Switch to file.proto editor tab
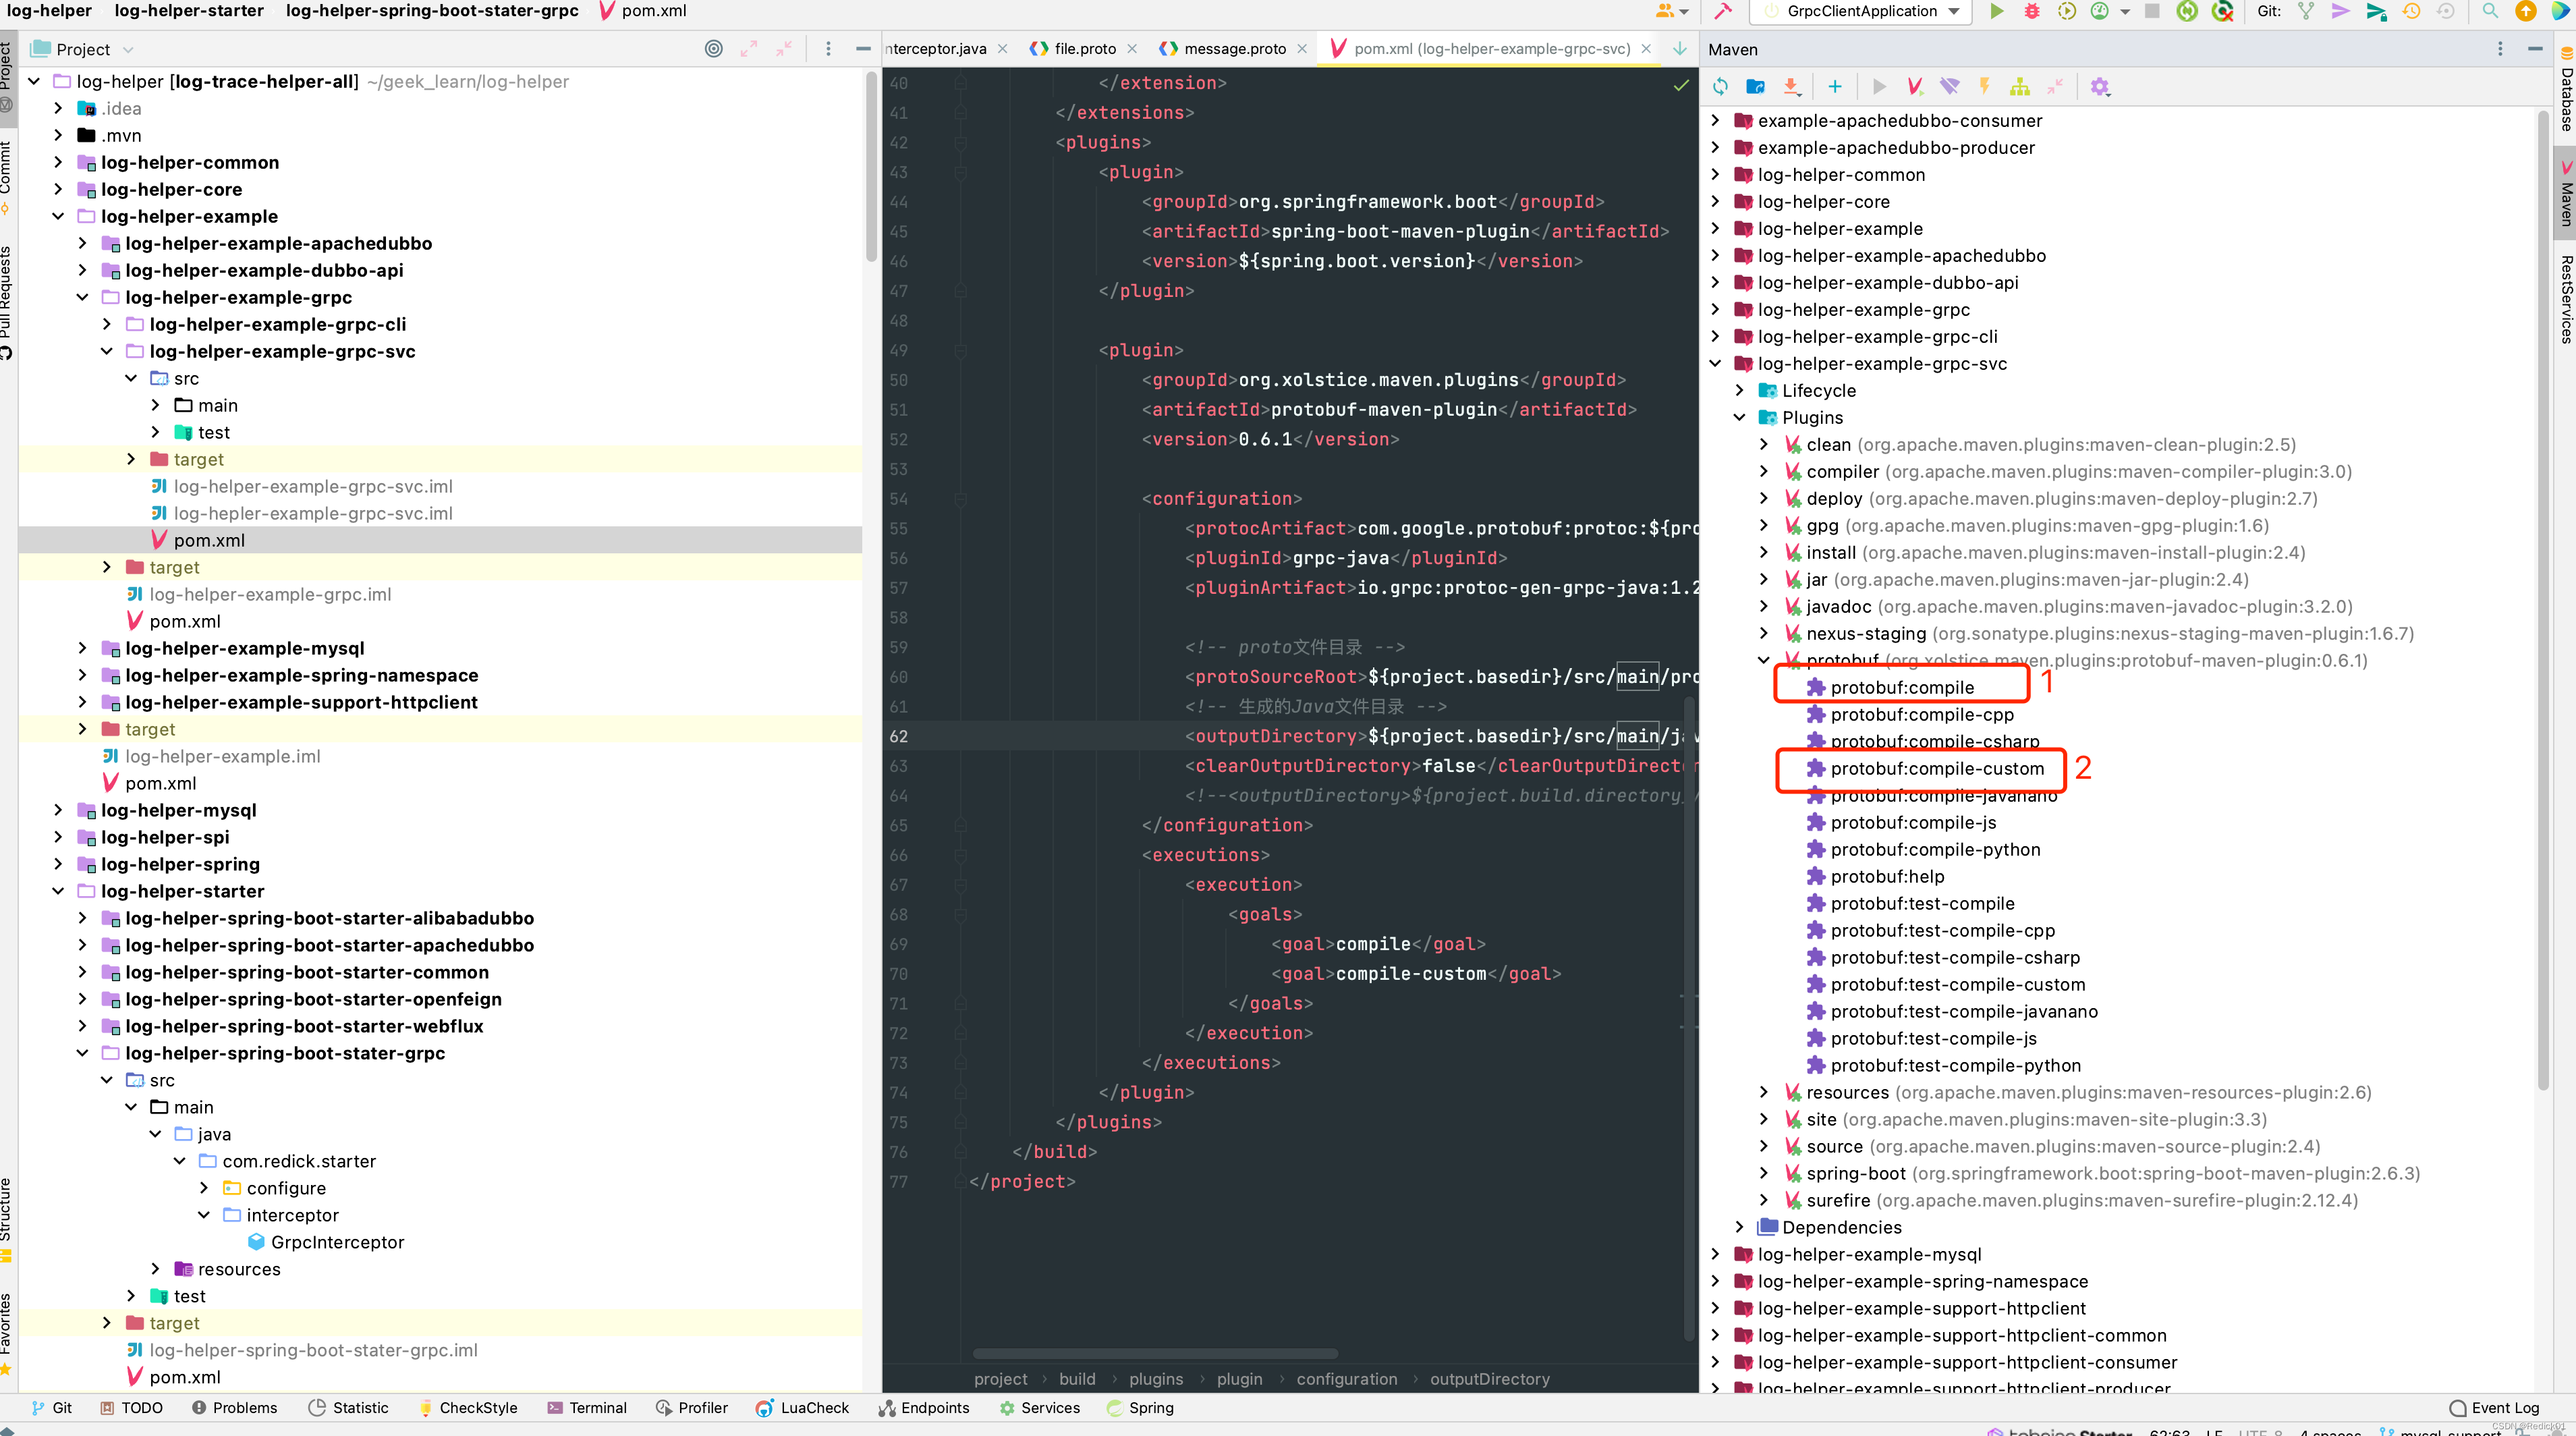Viewport: 2576px width, 1436px height. tap(1085, 48)
